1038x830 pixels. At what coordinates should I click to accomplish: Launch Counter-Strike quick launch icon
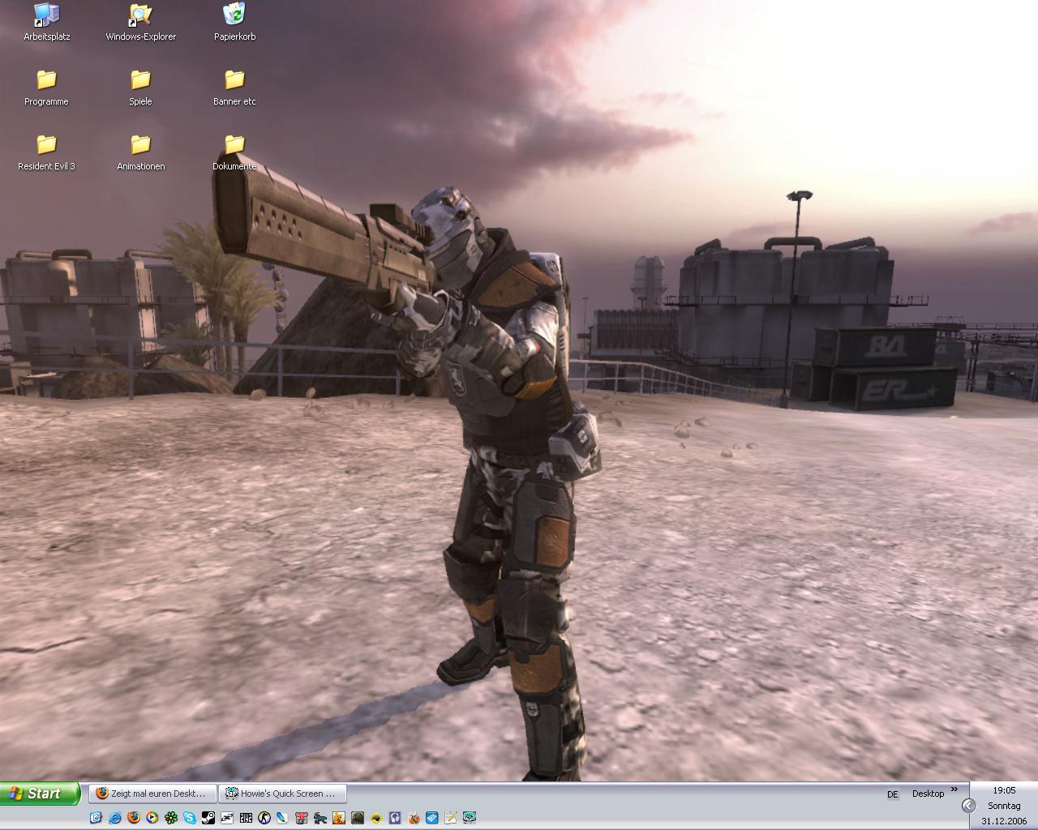tap(264, 818)
